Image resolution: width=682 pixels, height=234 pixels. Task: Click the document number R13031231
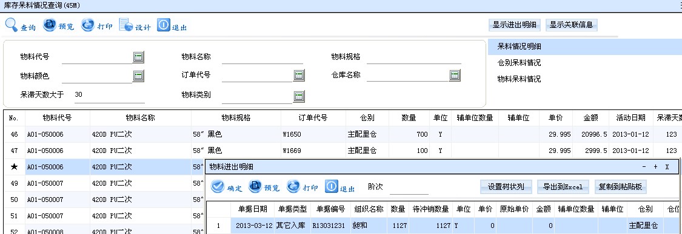330,226
